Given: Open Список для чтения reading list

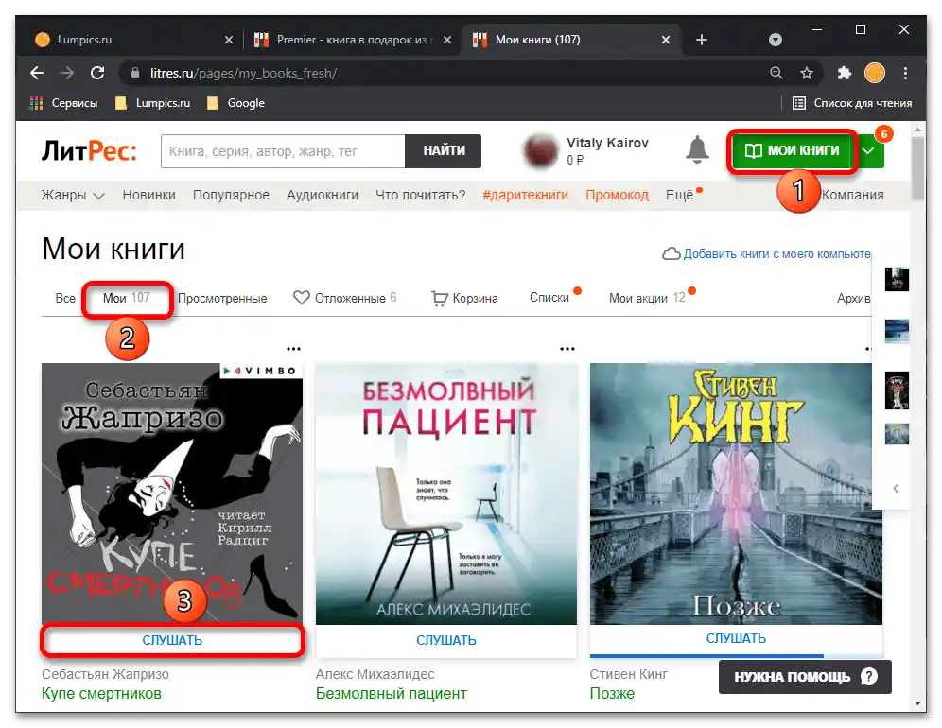Looking at the screenshot, I should tap(852, 103).
